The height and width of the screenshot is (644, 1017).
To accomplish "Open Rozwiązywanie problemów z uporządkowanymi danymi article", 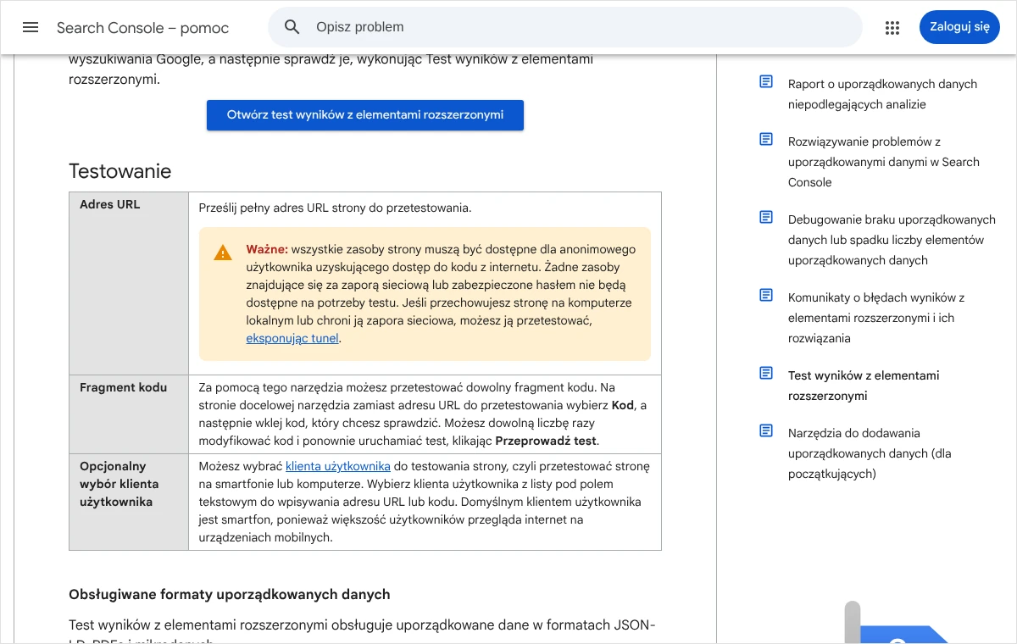I will tap(884, 162).
